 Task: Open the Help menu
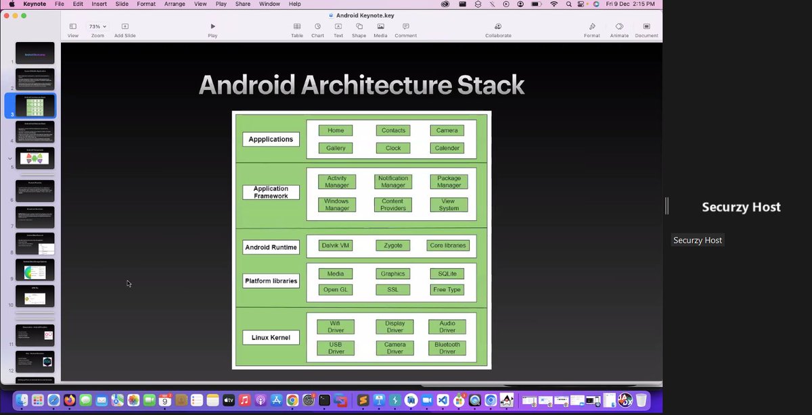tap(295, 4)
